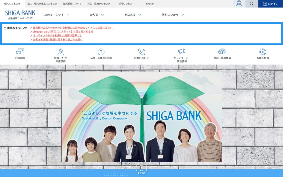Click the FAQ question mark icon

click(101, 52)
